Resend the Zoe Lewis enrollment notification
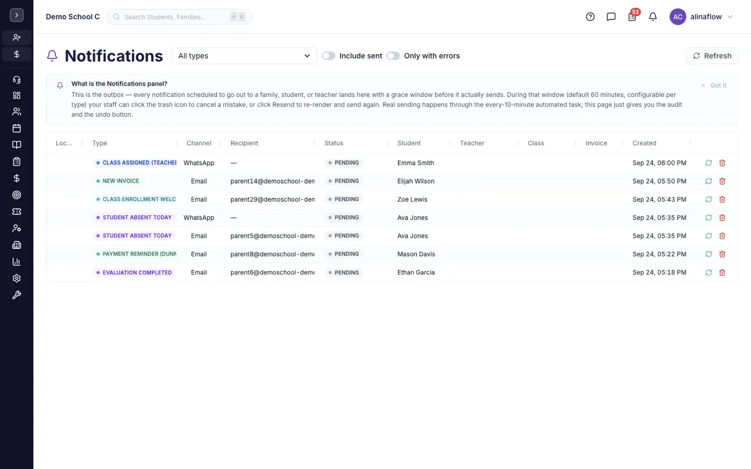 coord(709,199)
